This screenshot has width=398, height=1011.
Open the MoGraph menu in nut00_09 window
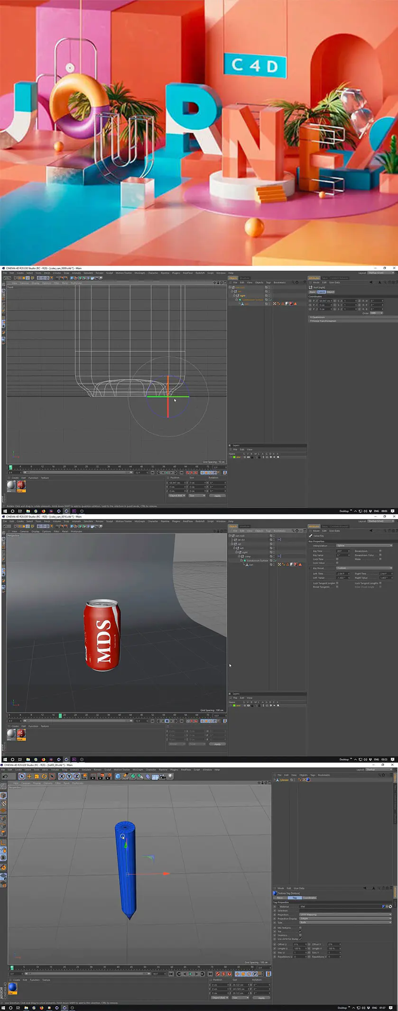pyautogui.click(x=138, y=770)
